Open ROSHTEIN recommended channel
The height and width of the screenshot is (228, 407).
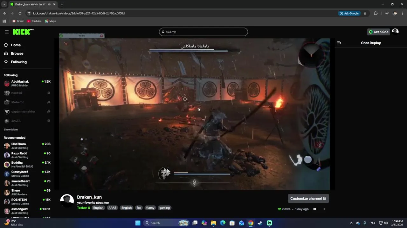[27, 202]
